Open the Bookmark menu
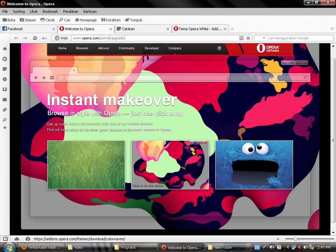 pyautogui.click(x=50, y=11)
